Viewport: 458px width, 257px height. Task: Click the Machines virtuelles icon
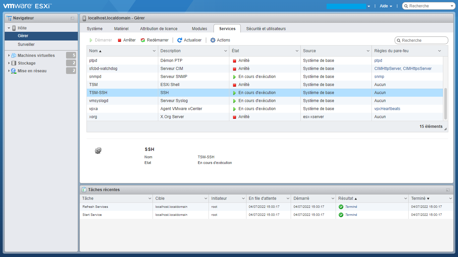(14, 56)
